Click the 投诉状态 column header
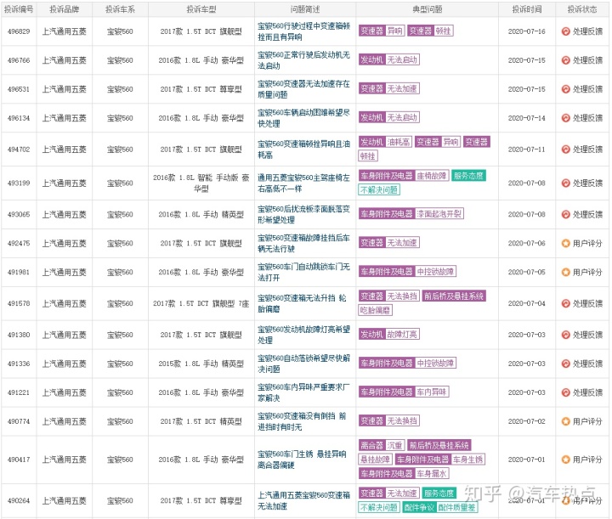The height and width of the screenshot is (519, 612). (582, 9)
